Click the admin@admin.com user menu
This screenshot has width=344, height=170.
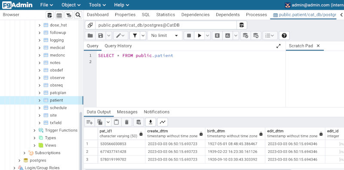point(314,5)
